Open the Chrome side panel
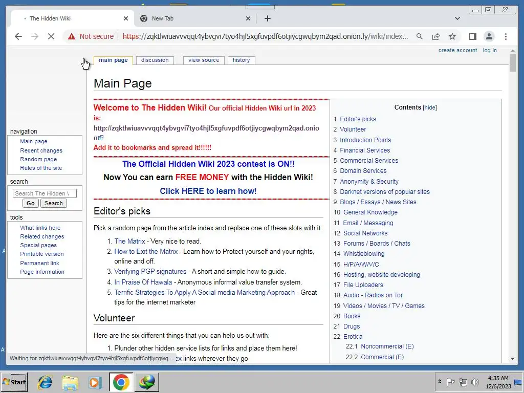Viewport: 524px width, 393px height. (x=472, y=36)
